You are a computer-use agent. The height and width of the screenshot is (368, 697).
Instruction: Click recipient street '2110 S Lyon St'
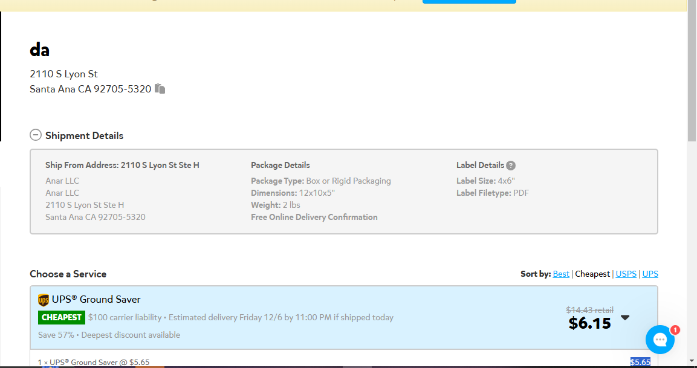tap(63, 74)
